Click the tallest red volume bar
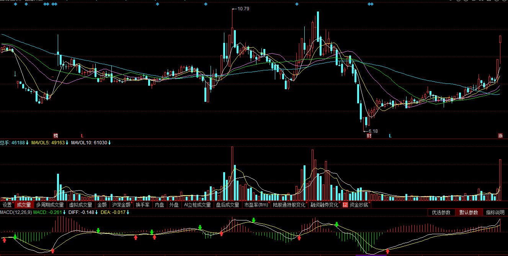This screenshot has height=256, width=508. point(232,173)
